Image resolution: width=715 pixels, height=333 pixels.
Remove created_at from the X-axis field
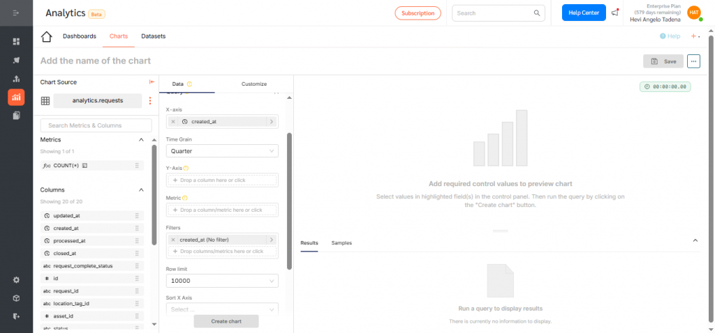pos(173,121)
